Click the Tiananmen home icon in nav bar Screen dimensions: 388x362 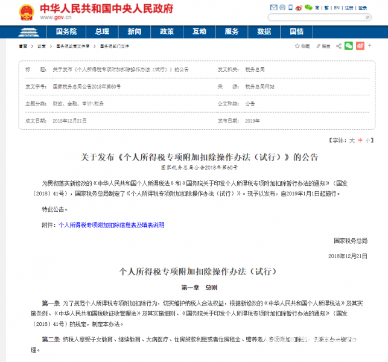[29, 32]
